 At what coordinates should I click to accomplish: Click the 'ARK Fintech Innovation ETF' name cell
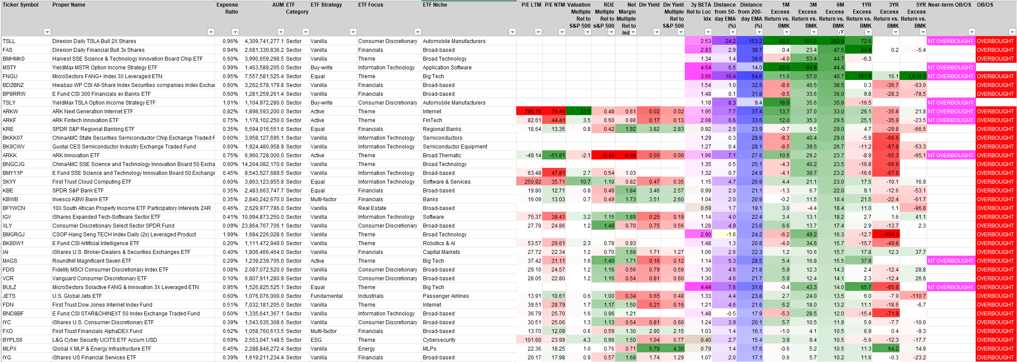(133, 120)
